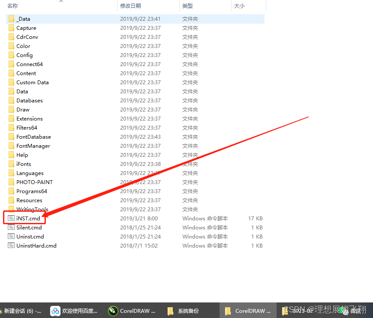Click the Custom Data folder icon
The width and height of the screenshot is (373, 318).
(x=11, y=82)
